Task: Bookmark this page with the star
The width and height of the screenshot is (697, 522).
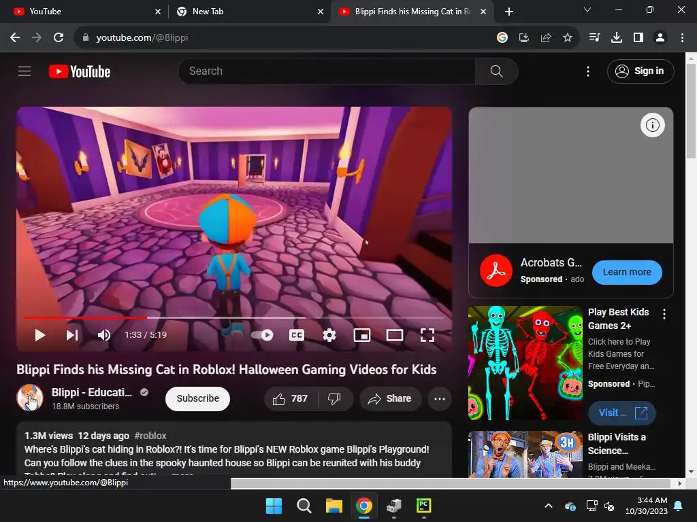Action: coord(567,38)
